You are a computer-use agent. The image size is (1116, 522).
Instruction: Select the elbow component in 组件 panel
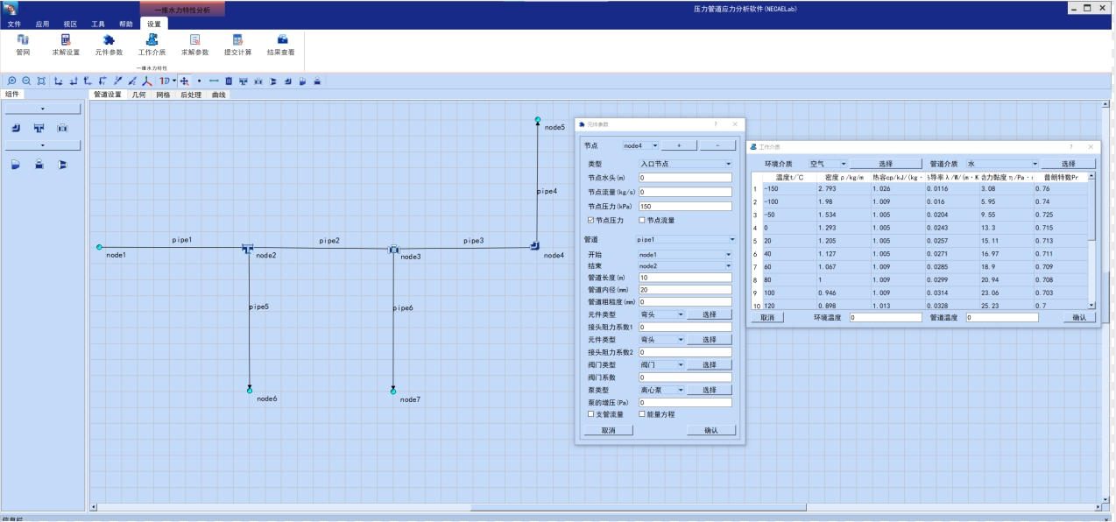[17, 128]
